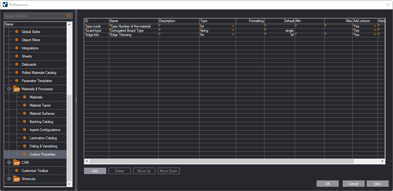Confirm preferences with the OK button

pos(327,184)
